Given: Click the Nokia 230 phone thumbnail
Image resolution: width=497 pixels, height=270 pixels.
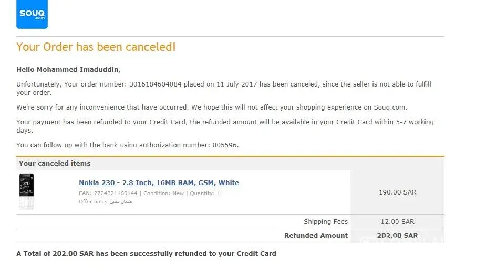Looking at the screenshot, I should point(26,191).
